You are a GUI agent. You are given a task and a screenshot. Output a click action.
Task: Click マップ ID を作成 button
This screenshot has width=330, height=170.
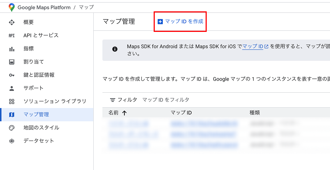coord(180,22)
